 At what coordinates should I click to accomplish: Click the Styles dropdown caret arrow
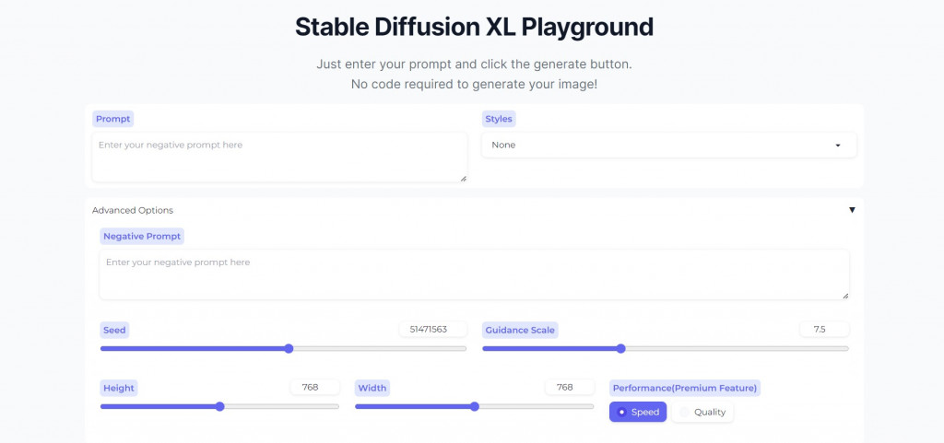[x=838, y=146]
